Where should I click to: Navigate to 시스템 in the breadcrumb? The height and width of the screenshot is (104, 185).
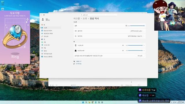pos(77,18)
